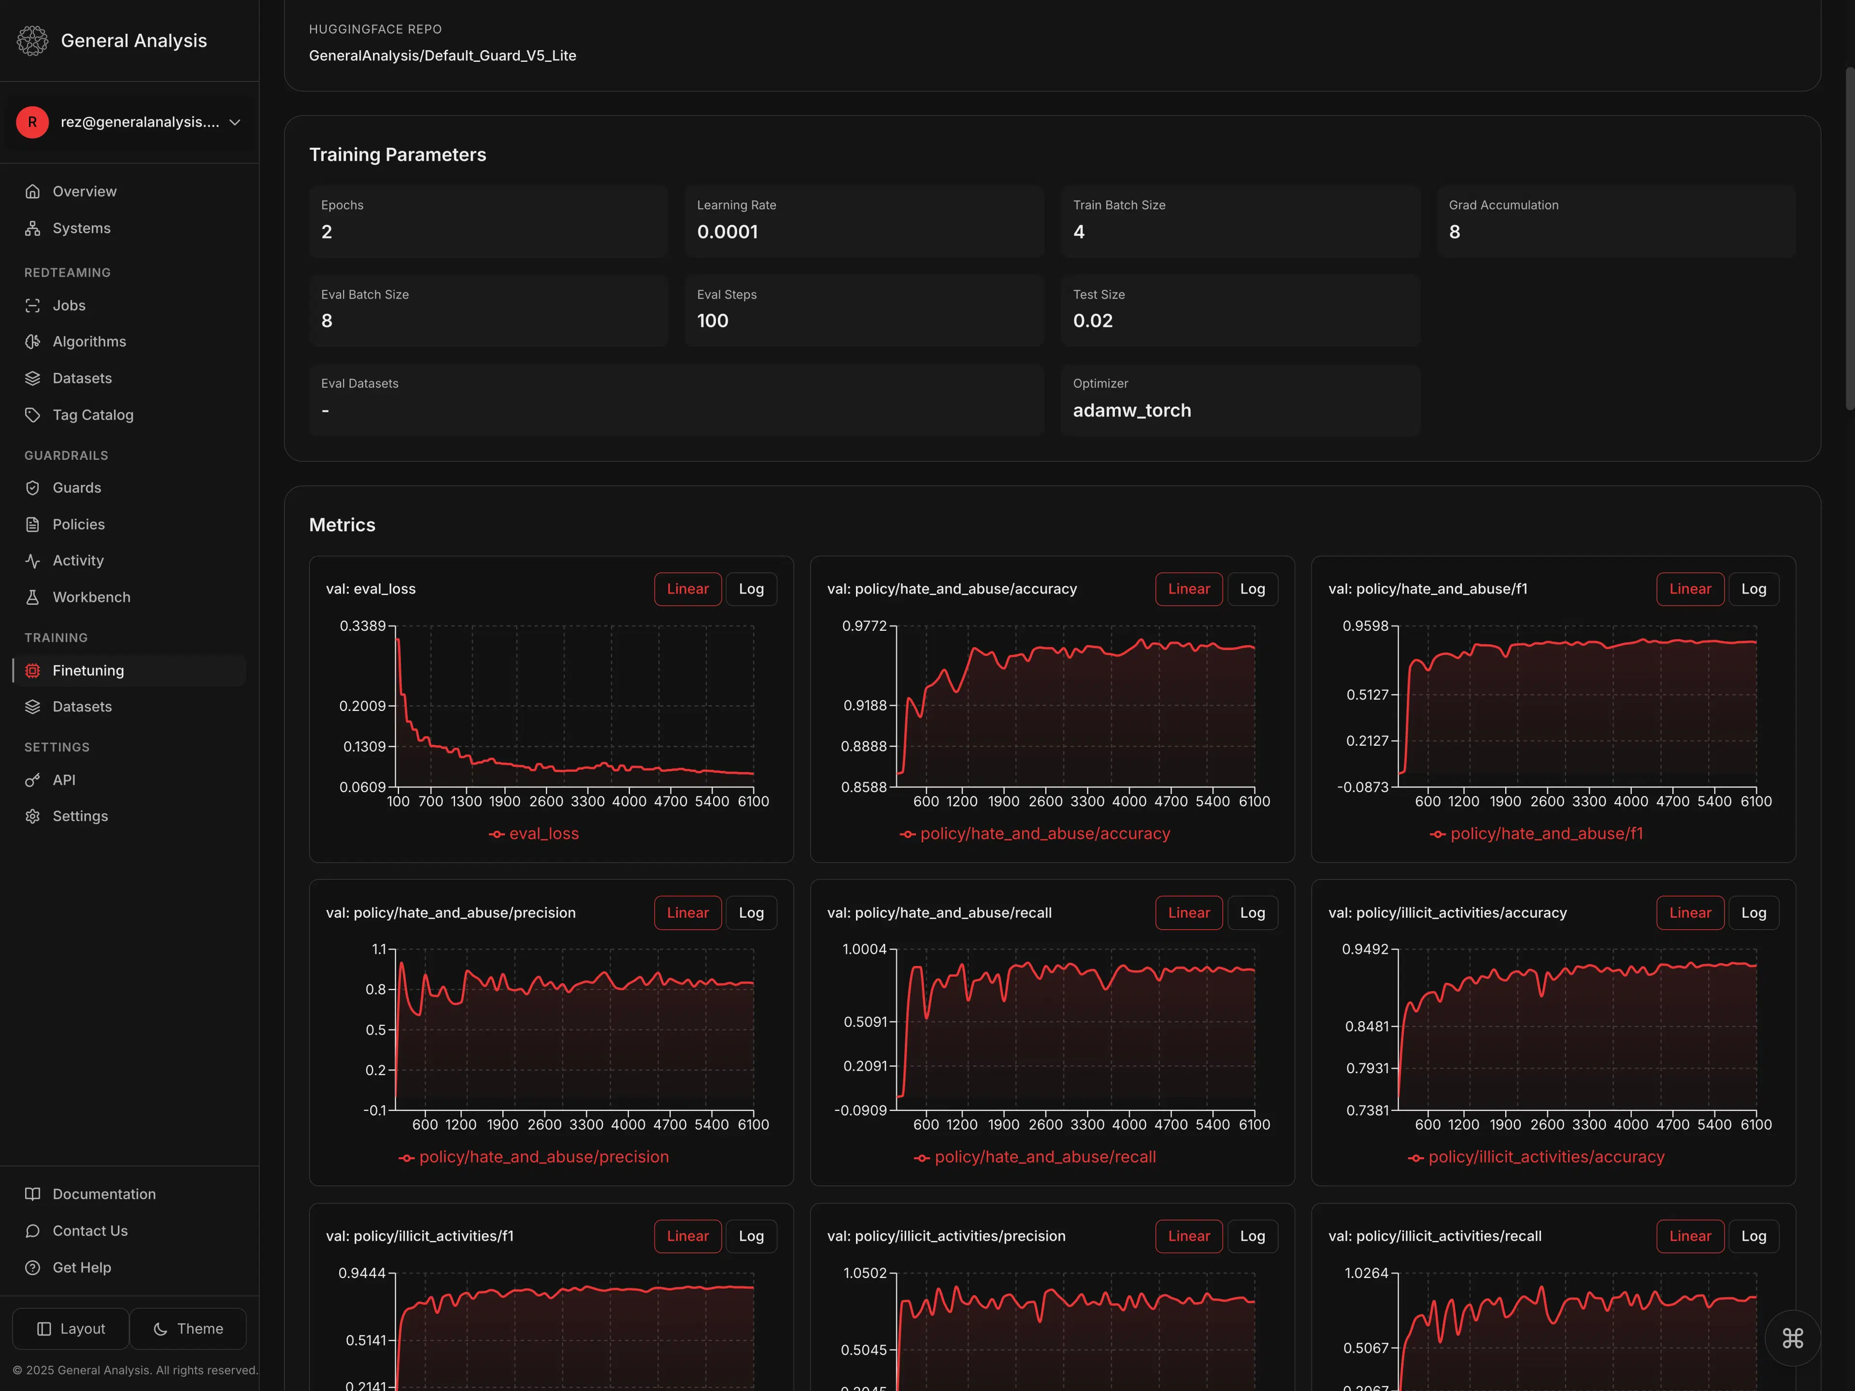Click the Tag Catalog tag icon
1855x1391 pixels.
(x=33, y=415)
